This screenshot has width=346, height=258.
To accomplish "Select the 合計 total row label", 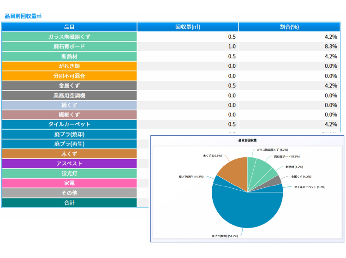I will pos(69,203).
